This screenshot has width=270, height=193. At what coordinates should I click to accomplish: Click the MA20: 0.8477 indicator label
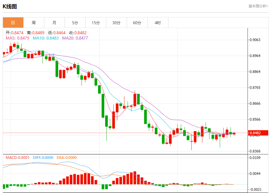[75, 38]
